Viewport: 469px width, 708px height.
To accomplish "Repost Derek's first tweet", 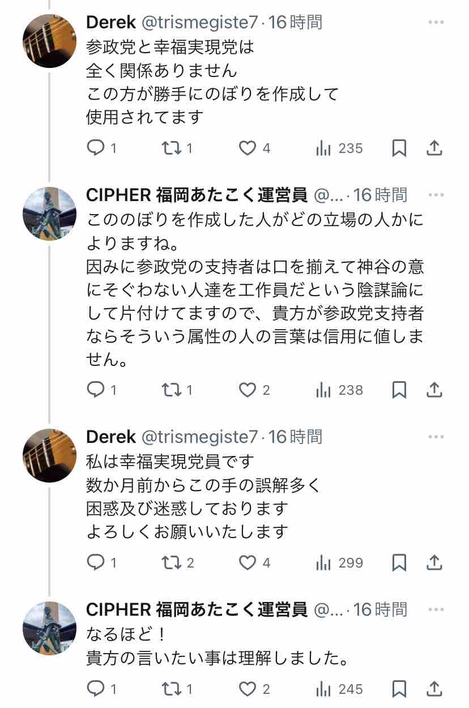I will point(170,148).
